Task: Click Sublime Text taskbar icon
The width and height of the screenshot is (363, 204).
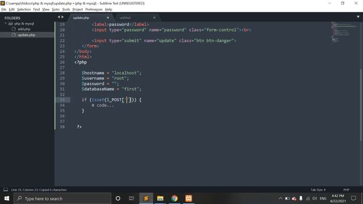Action: tap(146, 198)
